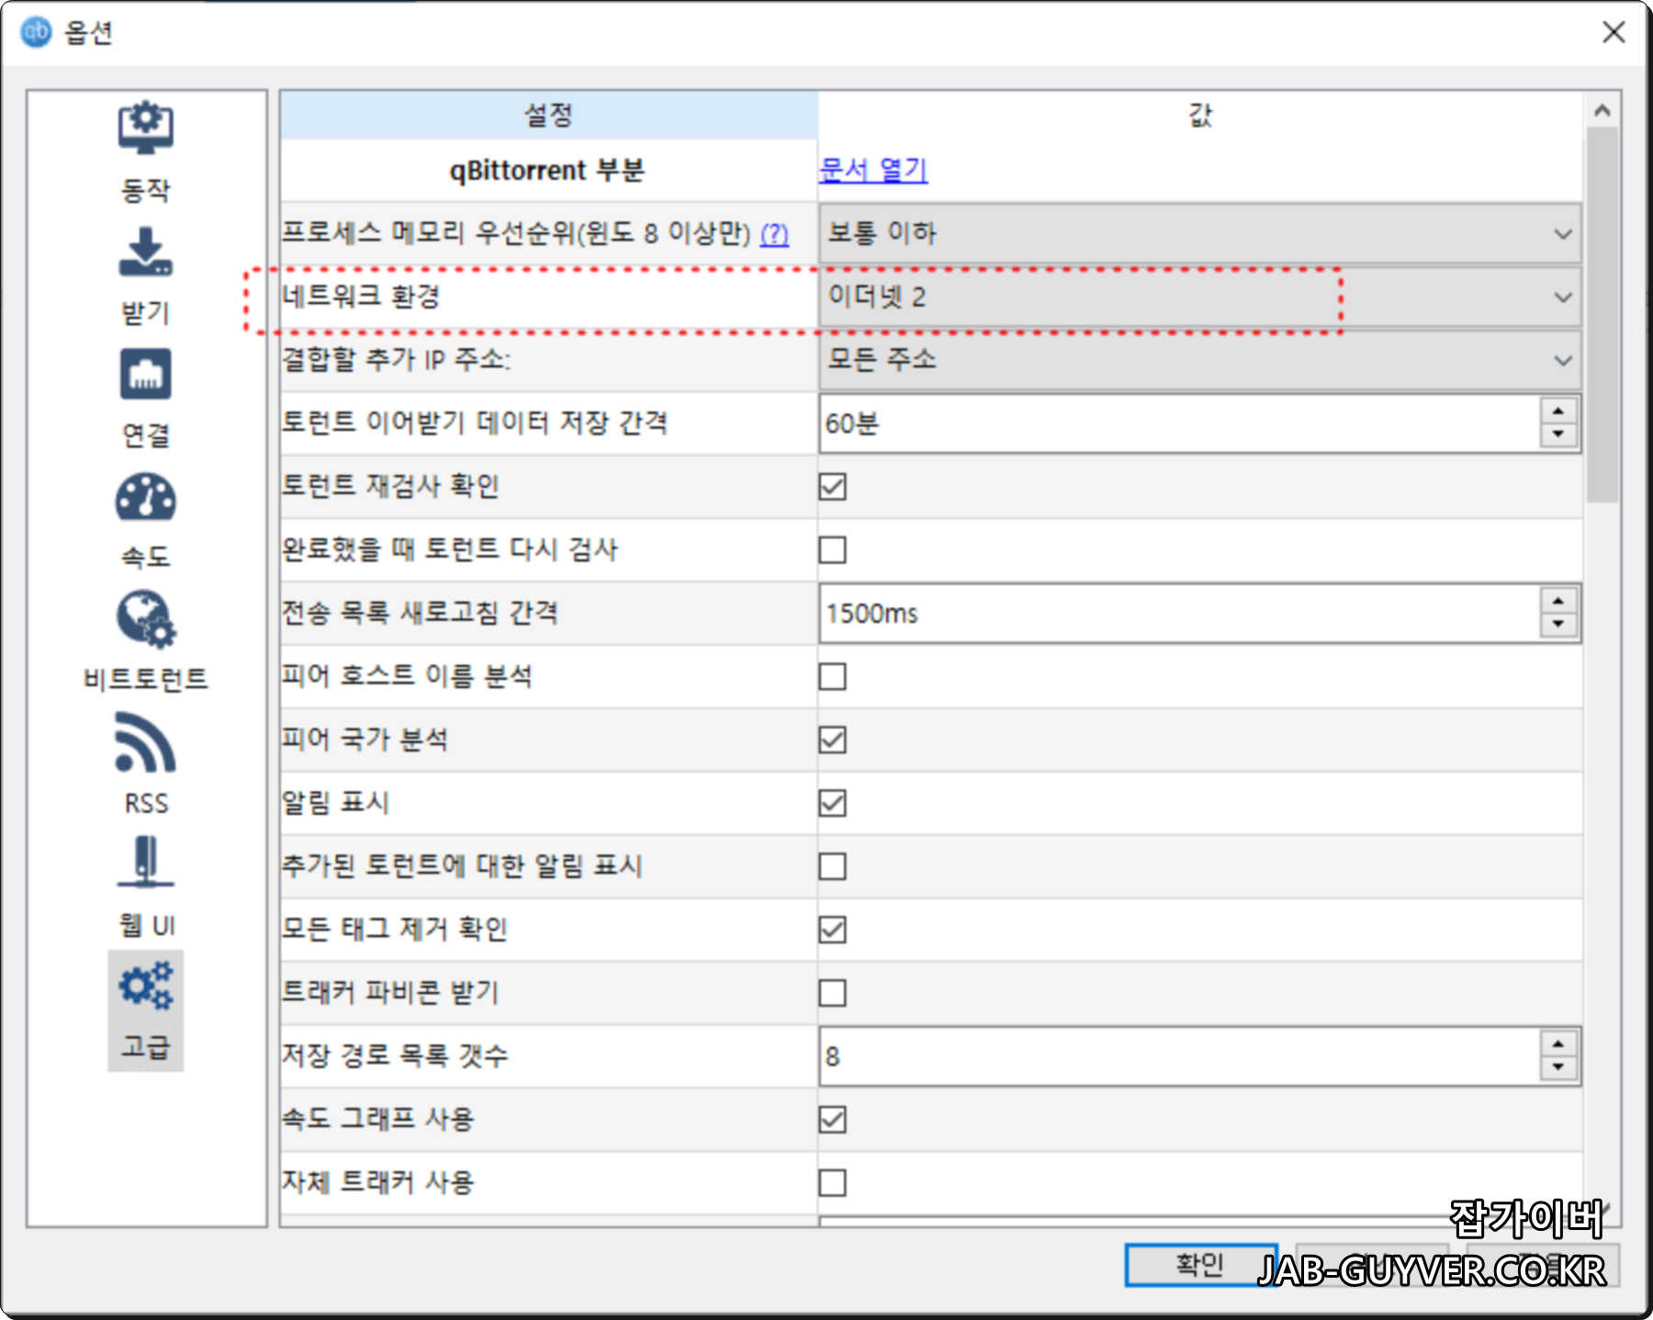Screen dimensions: 1653x1320
Task: Open the RSS feed icon
Action: tap(145, 742)
